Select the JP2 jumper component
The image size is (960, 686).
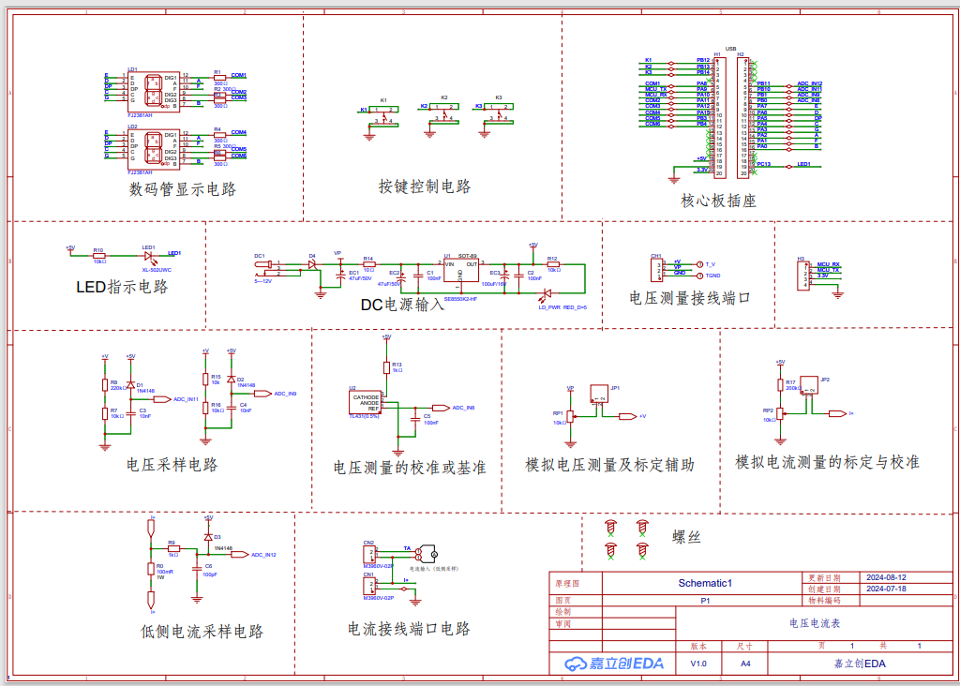click(809, 385)
